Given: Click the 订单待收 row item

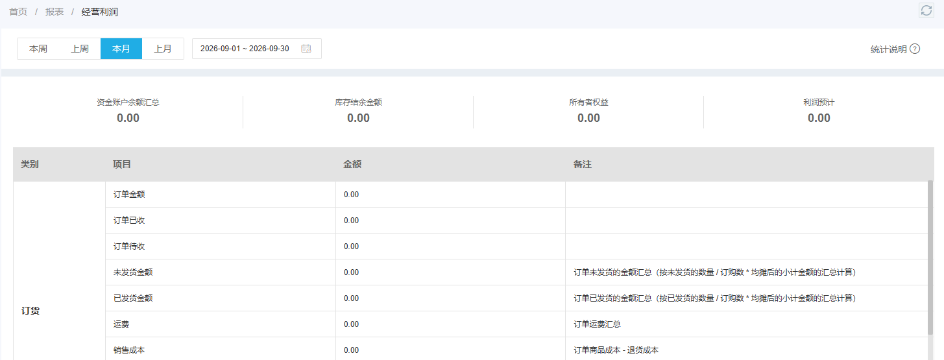Looking at the screenshot, I should [x=129, y=246].
